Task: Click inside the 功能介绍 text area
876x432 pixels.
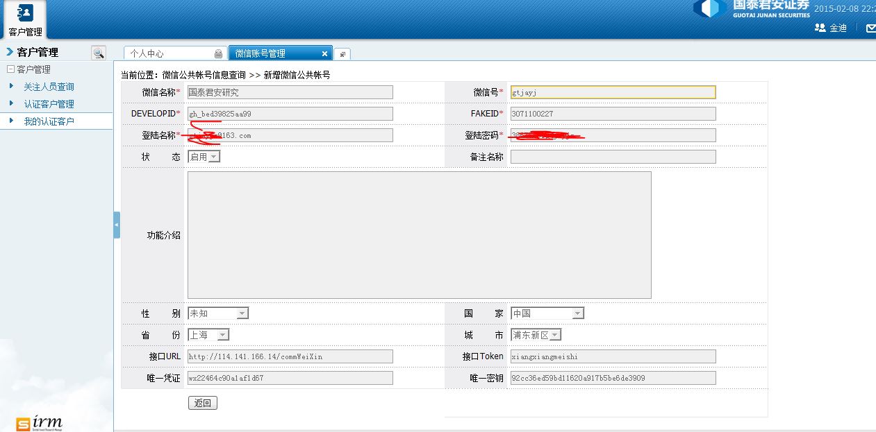Action: coord(420,235)
